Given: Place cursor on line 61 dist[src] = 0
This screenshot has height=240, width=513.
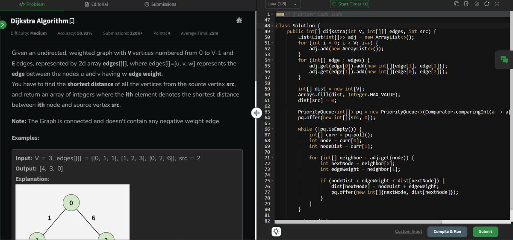Looking at the screenshot, I should (x=317, y=100).
